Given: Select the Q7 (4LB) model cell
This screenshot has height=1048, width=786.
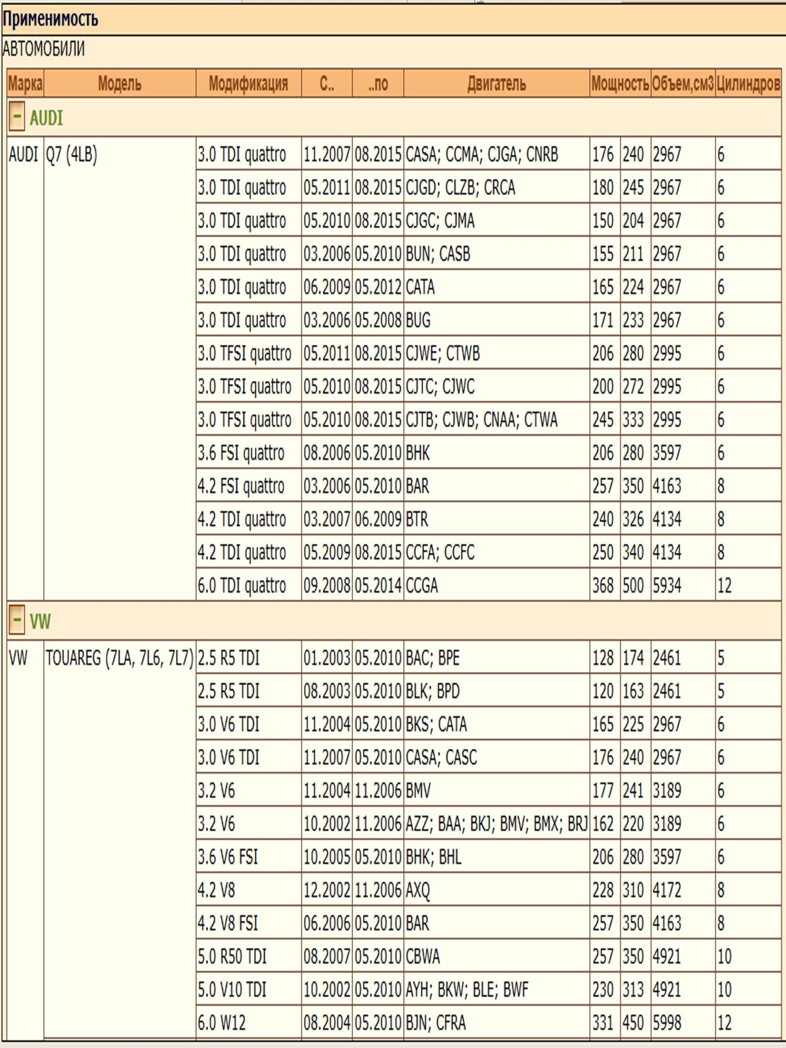Looking at the screenshot, I should 72,155.
